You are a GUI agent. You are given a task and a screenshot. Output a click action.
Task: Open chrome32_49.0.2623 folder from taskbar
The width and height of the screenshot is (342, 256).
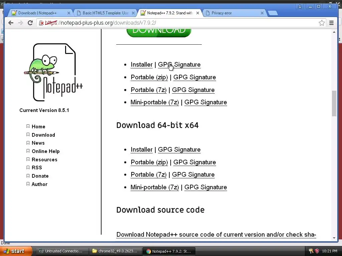pyautogui.click(x=115, y=251)
